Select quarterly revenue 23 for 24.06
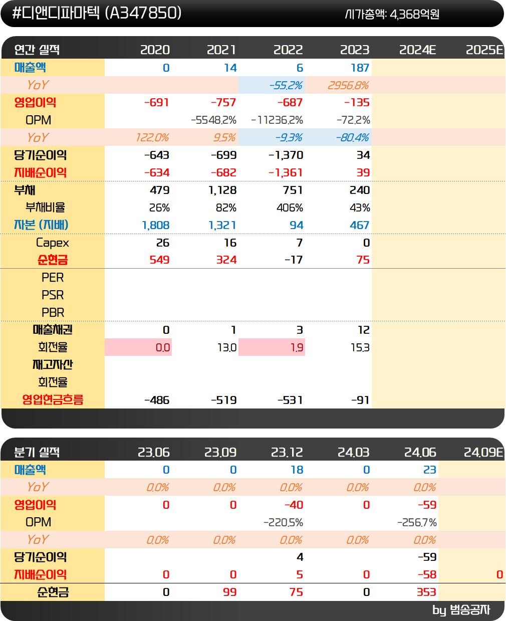 pyautogui.click(x=430, y=470)
